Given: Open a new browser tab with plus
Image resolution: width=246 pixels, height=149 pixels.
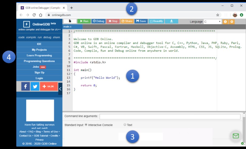Looking at the screenshot, I should click(x=72, y=8).
